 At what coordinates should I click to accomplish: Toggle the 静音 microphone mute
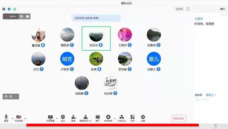(x=6, y=118)
